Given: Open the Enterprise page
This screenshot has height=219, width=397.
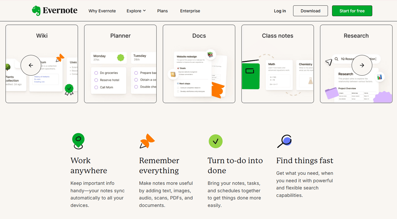Looking at the screenshot, I should point(190,11).
